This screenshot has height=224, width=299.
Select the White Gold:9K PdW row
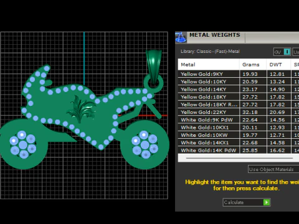point(239,120)
